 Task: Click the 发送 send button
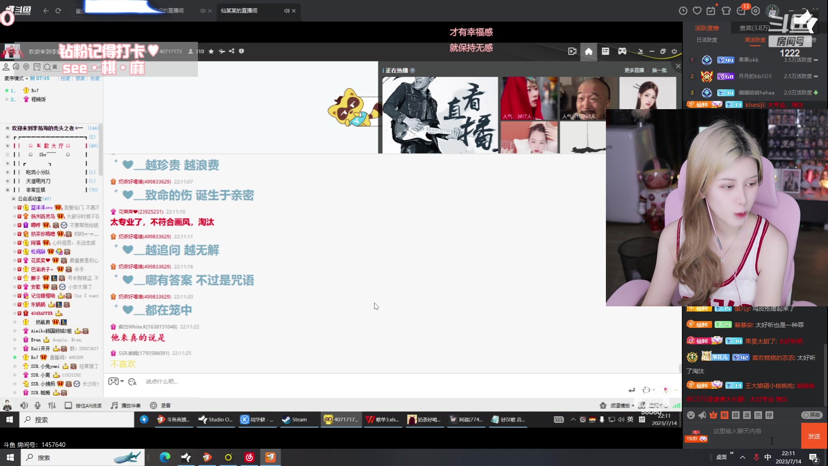pyautogui.click(x=814, y=436)
